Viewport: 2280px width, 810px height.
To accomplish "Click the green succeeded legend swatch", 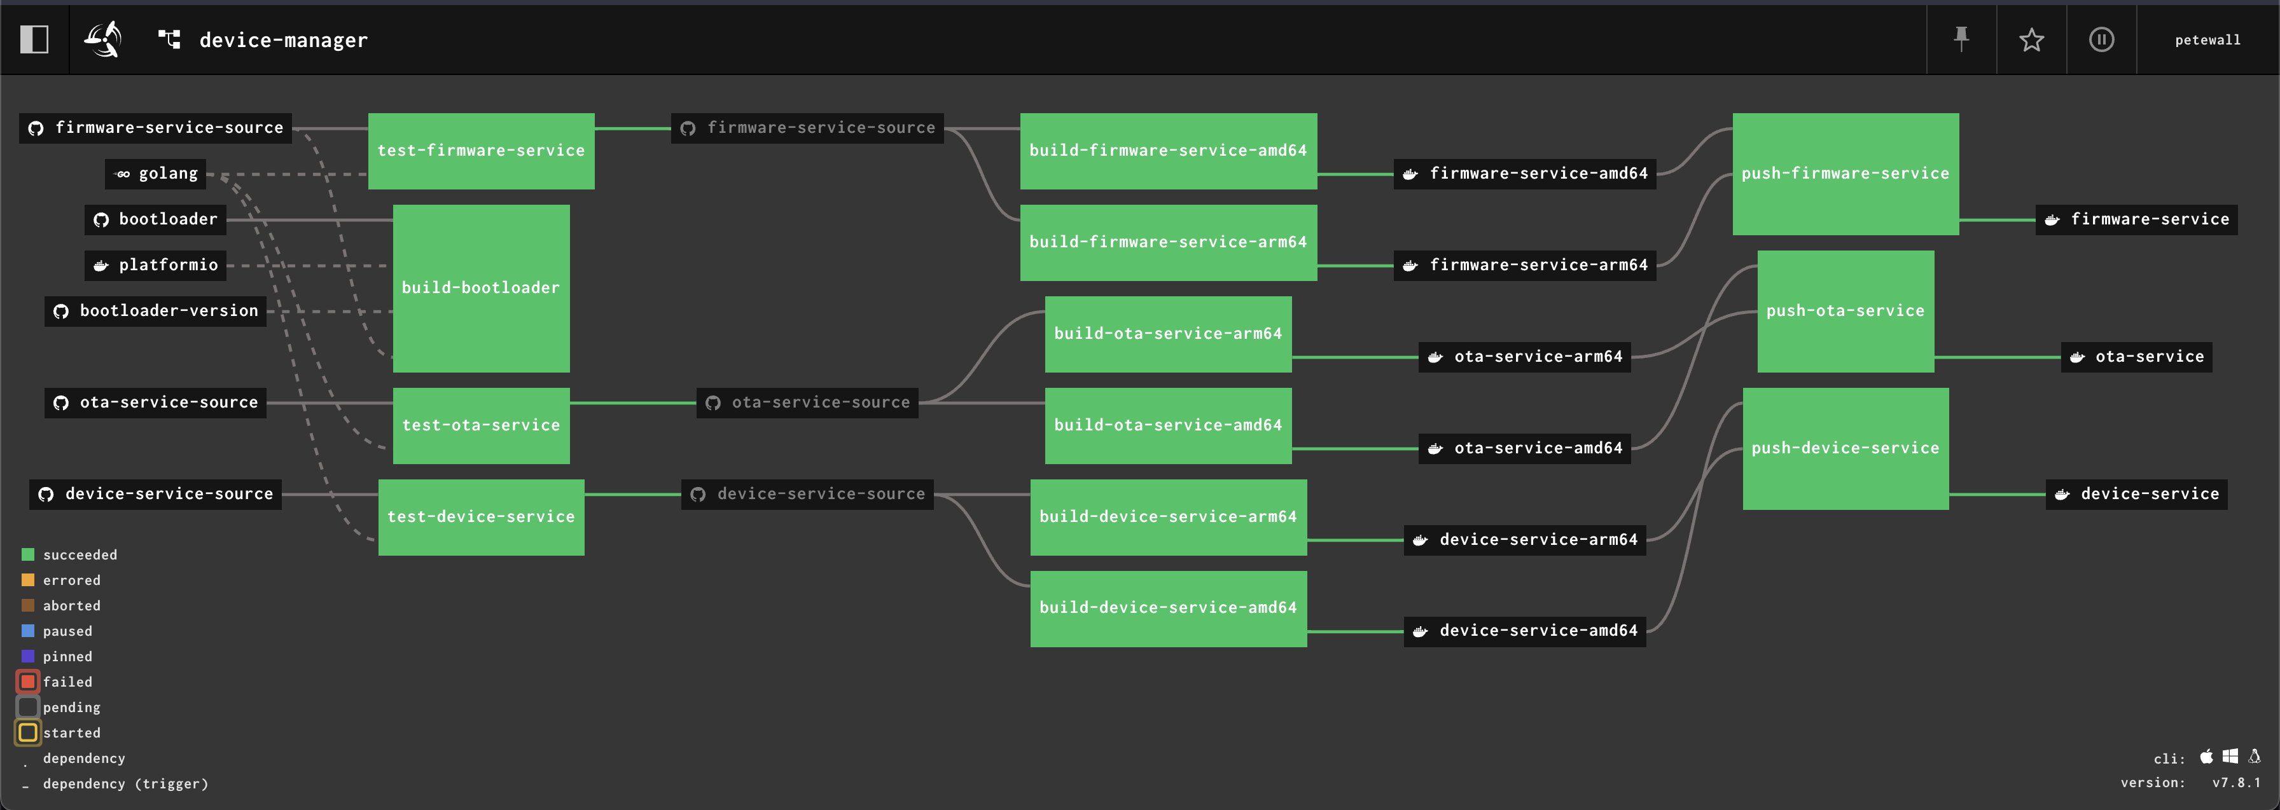I will [x=27, y=554].
